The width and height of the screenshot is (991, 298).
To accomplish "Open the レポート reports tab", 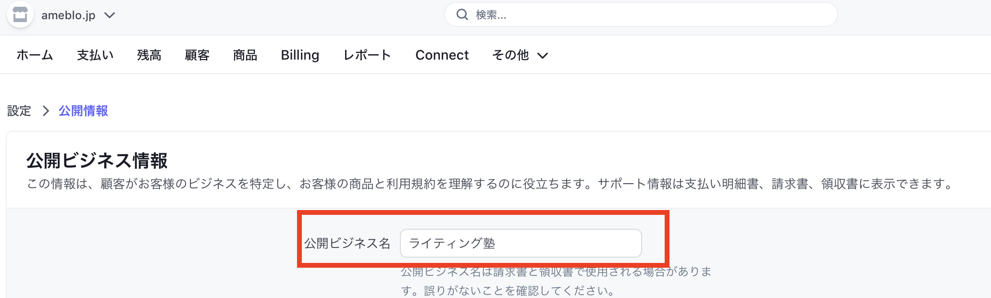I will [x=367, y=55].
